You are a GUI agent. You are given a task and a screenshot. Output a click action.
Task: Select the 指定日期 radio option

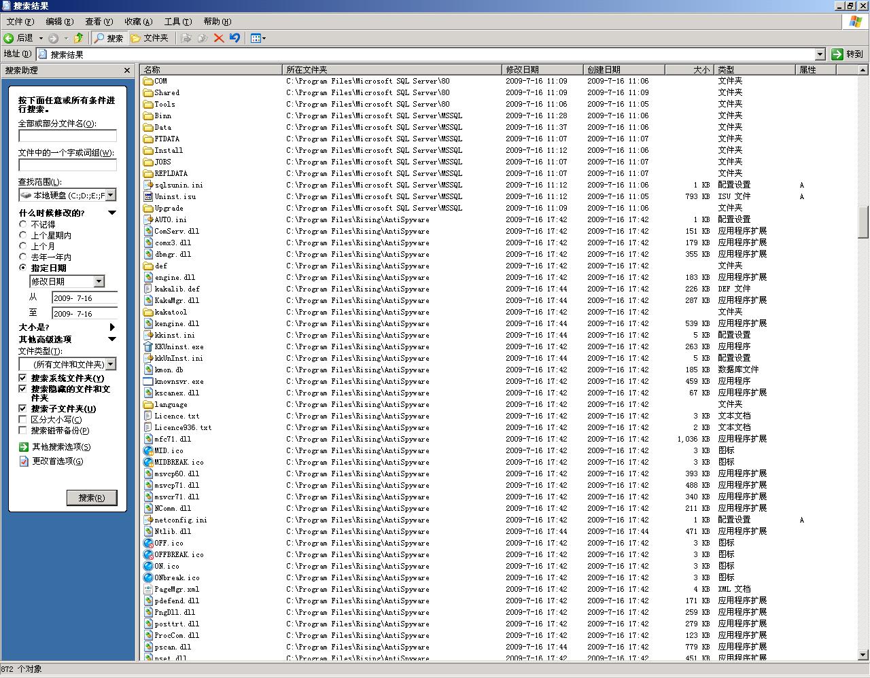click(x=23, y=268)
